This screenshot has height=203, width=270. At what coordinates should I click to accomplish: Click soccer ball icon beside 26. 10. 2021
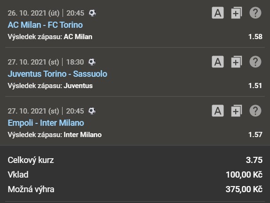click(92, 13)
